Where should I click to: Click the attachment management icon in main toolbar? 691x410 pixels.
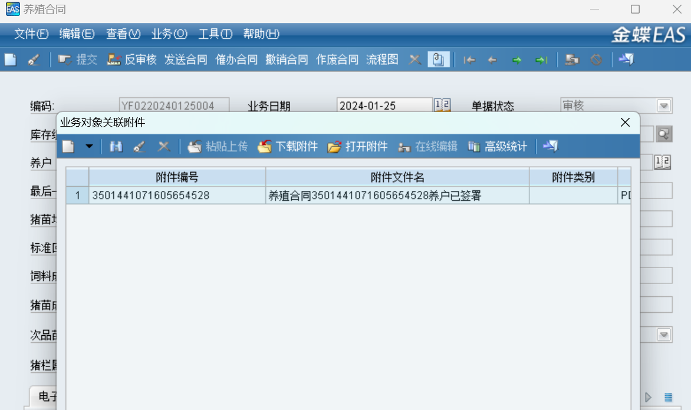pos(438,59)
